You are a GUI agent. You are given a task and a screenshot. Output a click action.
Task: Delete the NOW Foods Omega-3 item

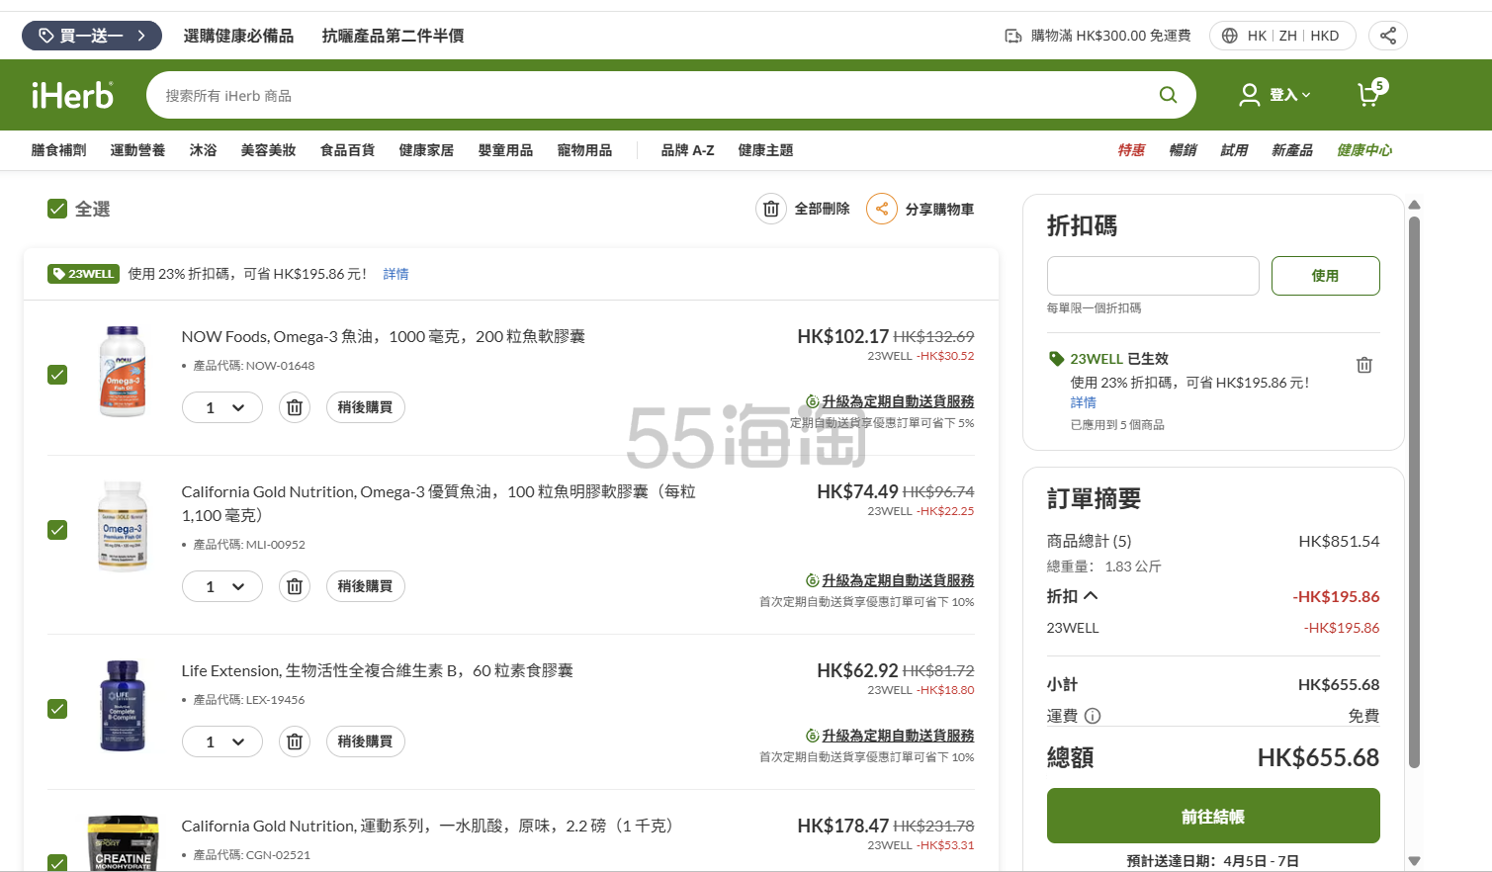tap(295, 407)
